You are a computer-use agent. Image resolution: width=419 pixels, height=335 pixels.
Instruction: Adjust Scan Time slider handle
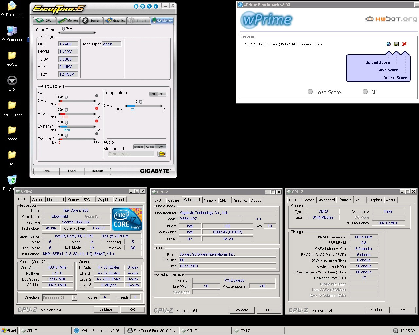click(x=64, y=29)
